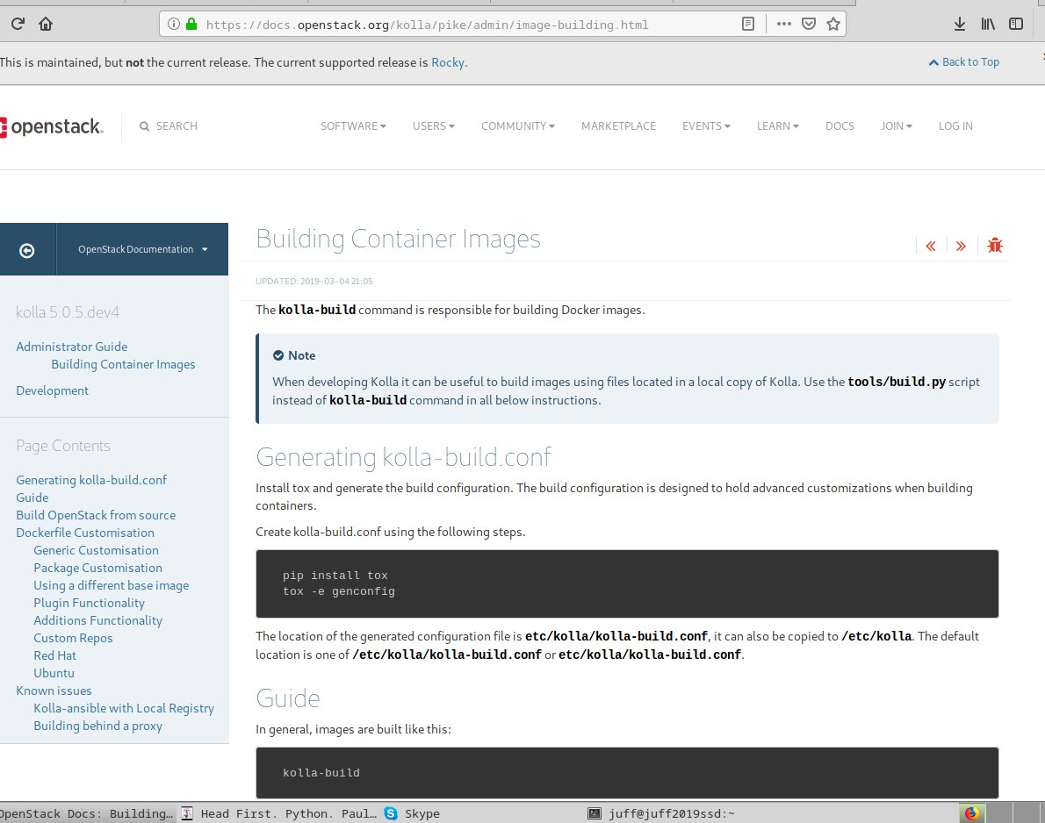
Task: Jump to Guide in Page Contents
Action: (32, 497)
